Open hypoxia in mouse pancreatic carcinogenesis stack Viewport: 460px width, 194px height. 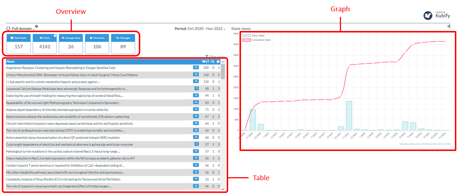[x=59, y=186]
